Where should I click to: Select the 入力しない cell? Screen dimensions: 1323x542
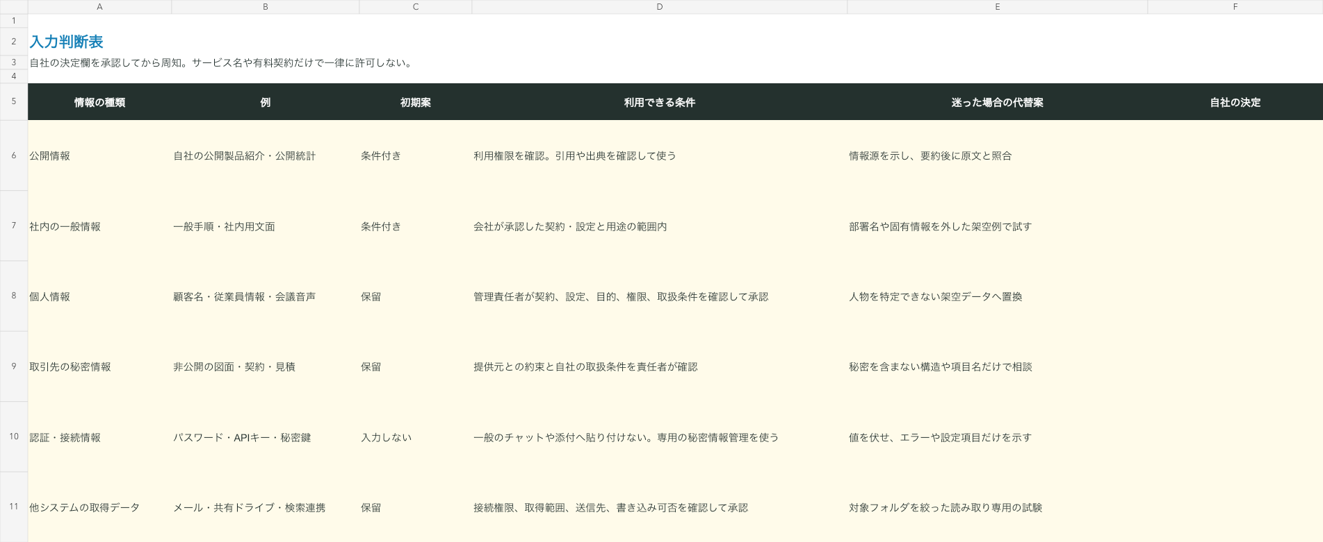point(416,437)
